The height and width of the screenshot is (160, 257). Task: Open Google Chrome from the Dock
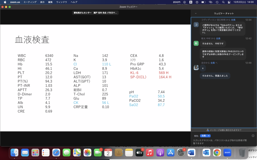click(x=217, y=152)
